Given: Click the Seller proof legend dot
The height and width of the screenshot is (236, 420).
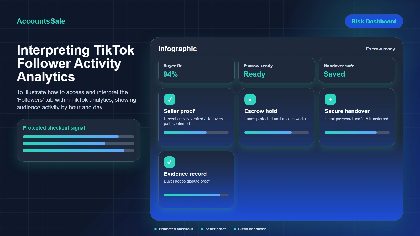Looking at the screenshot, I should [x=202, y=229].
